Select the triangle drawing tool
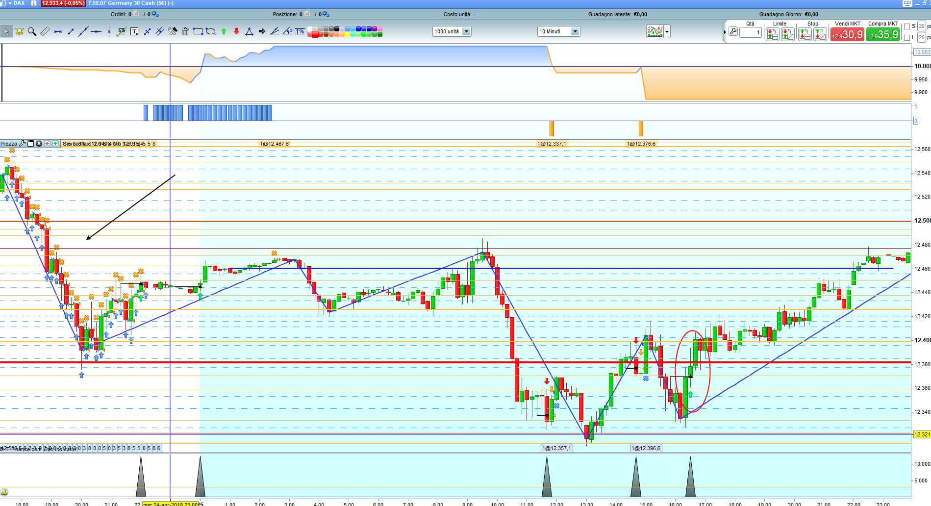The image size is (931, 506). [x=249, y=32]
